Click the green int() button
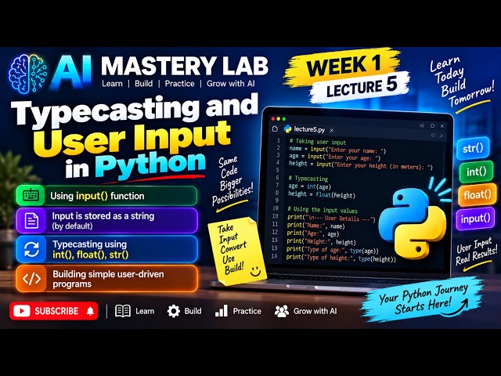Image resolution: width=501 pixels, height=376 pixels. pos(476,172)
